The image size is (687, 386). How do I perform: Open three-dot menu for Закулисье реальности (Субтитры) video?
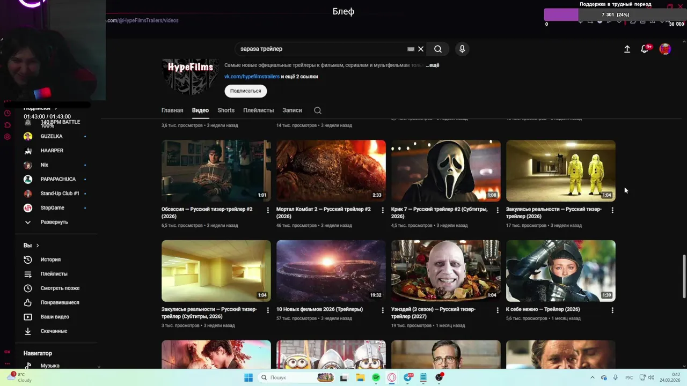(x=268, y=310)
